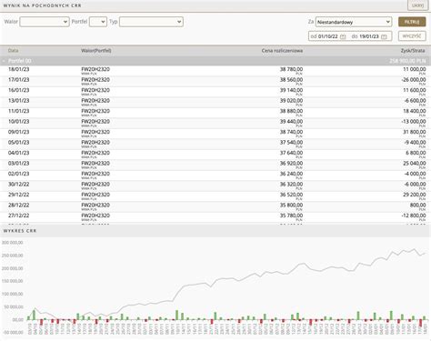Select the row dated 29/12/22
The height and width of the screenshot is (341, 431).
click(215, 196)
